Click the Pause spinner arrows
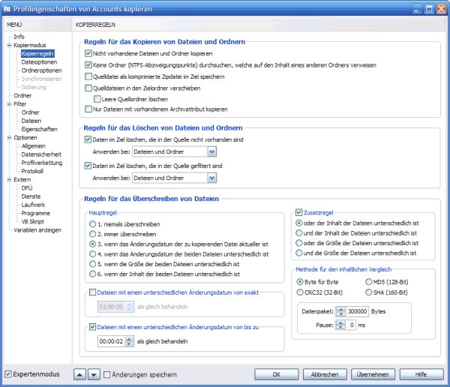This screenshot has width=450, height=387. [340, 325]
